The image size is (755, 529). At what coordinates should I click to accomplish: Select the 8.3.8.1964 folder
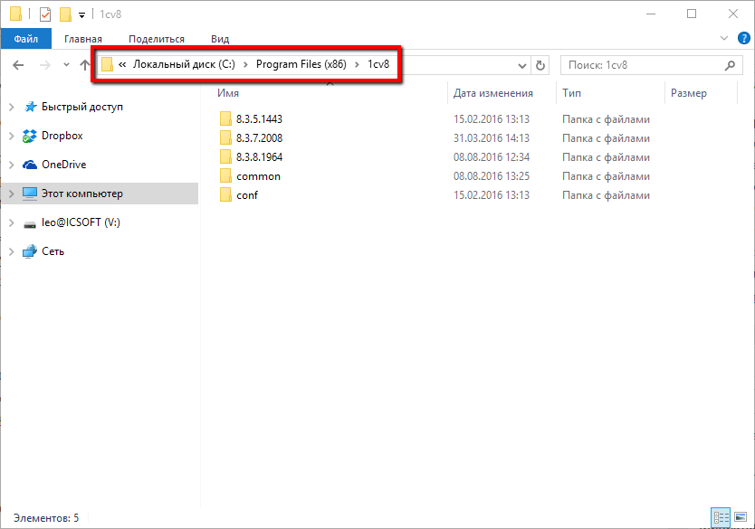pos(259,156)
